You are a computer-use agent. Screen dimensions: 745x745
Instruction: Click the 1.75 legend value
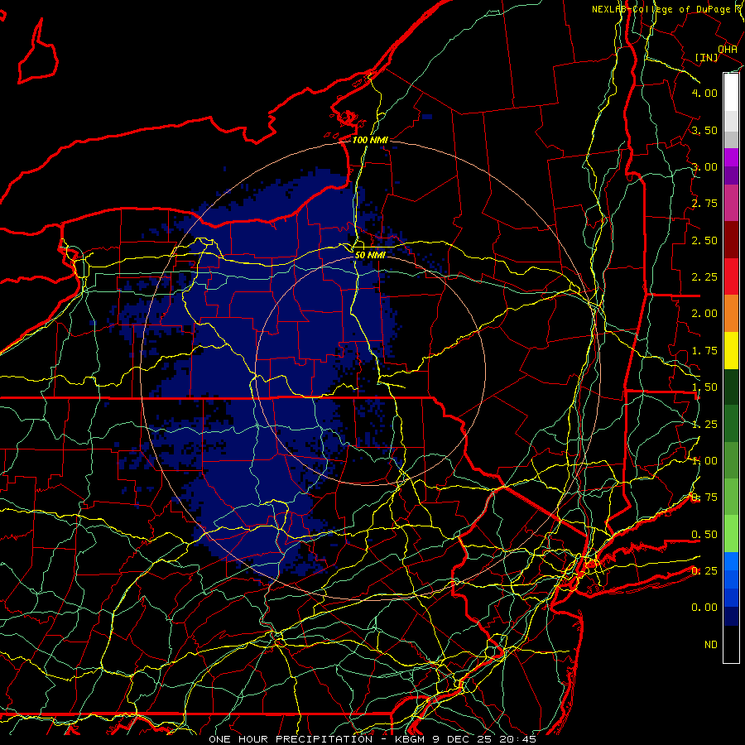point(704,351)
